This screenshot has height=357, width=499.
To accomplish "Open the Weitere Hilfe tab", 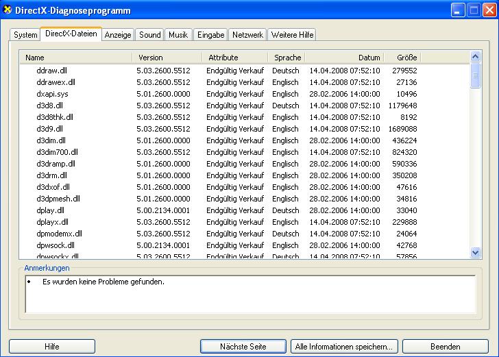I will (x=292, y=35).
